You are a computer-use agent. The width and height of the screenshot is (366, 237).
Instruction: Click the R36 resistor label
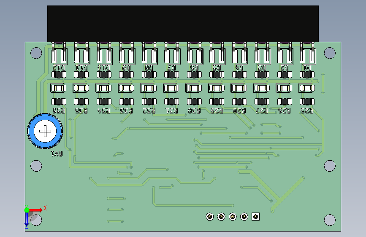click(x=59, y=111)
